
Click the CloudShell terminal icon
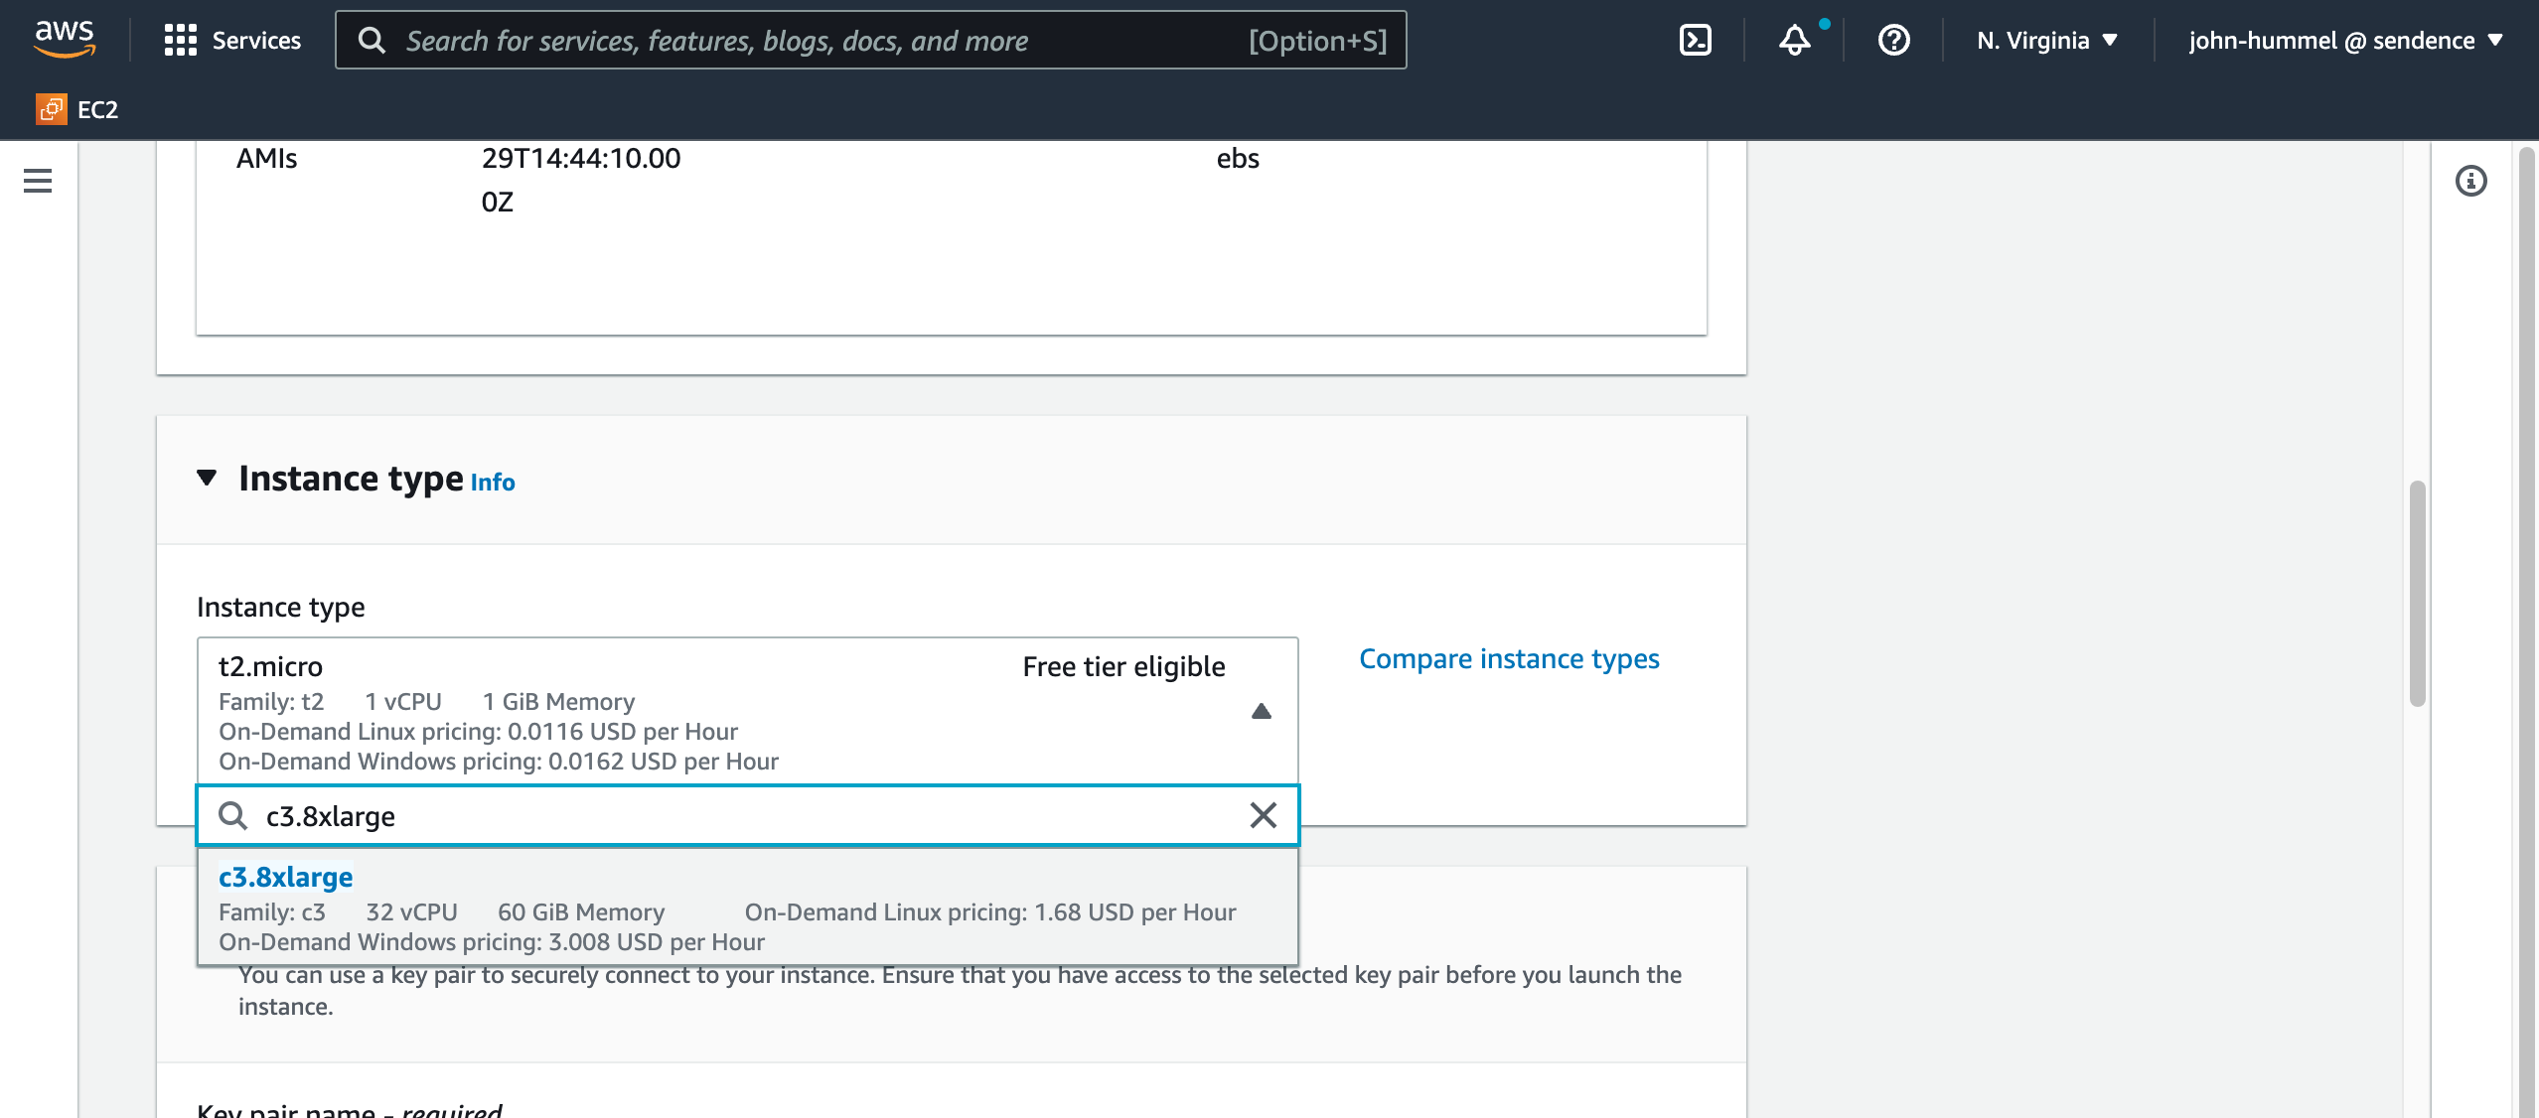1696,41
